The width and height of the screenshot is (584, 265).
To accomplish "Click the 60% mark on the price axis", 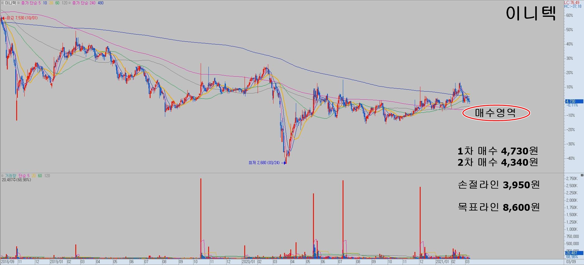I will (x=569, y=15).
